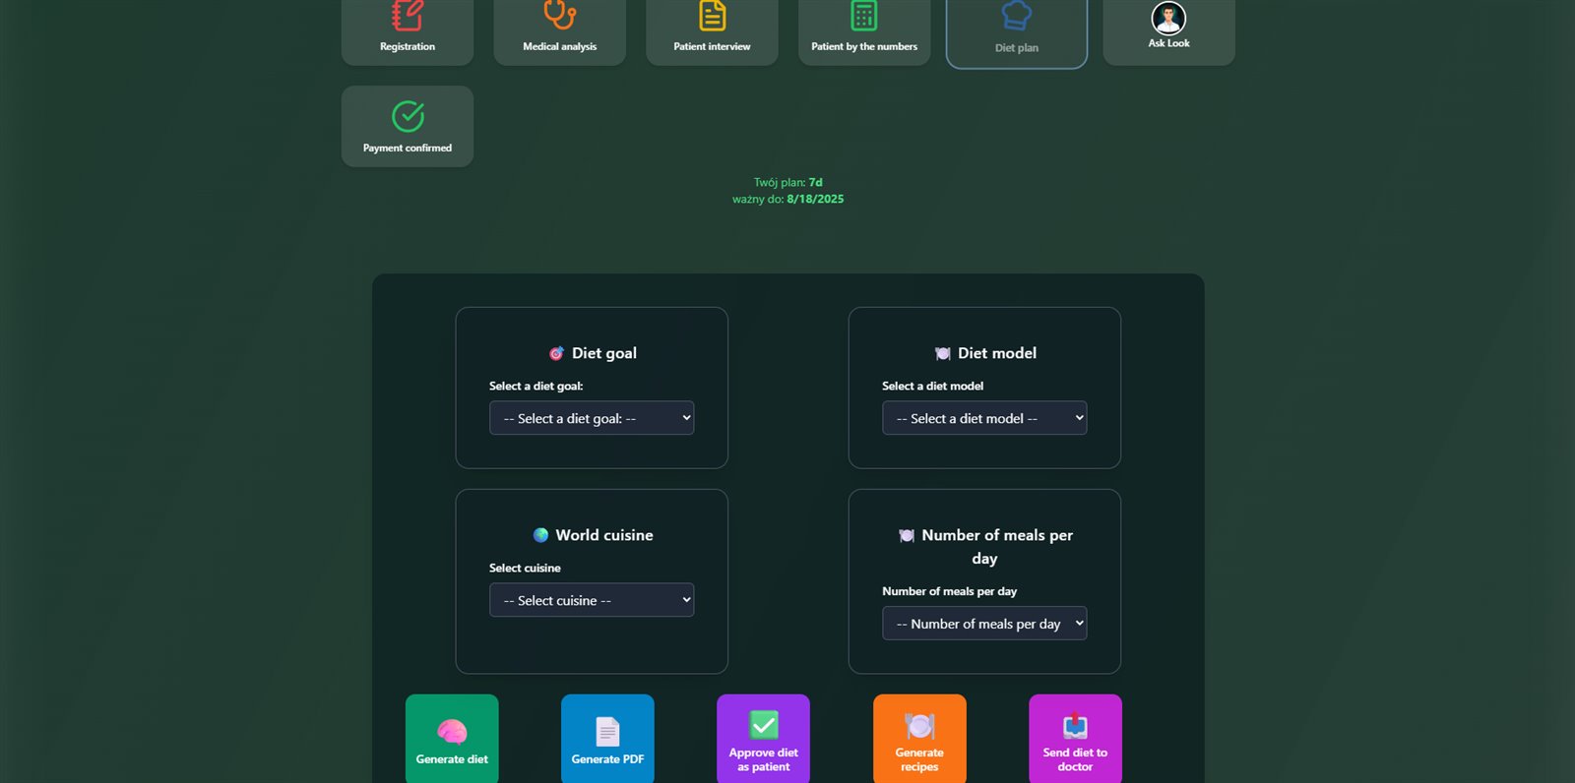Click the Registration notebook icon

407,15
